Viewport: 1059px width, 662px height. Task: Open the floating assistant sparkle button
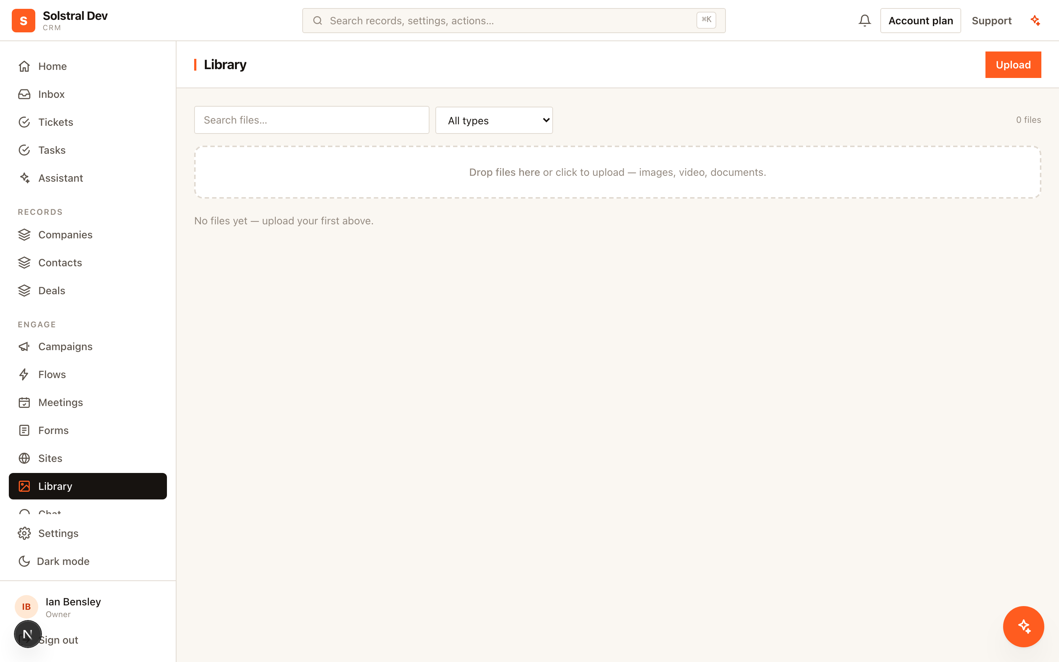pos(1023,627)
